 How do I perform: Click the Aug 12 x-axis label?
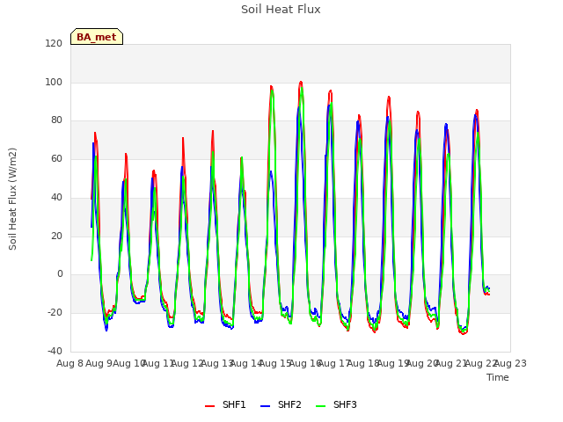tap(187, 363)
